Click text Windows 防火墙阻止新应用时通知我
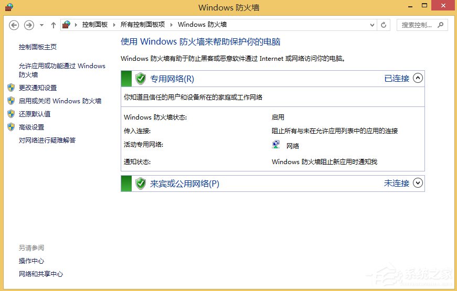457x291 pixels. [324, 161]
